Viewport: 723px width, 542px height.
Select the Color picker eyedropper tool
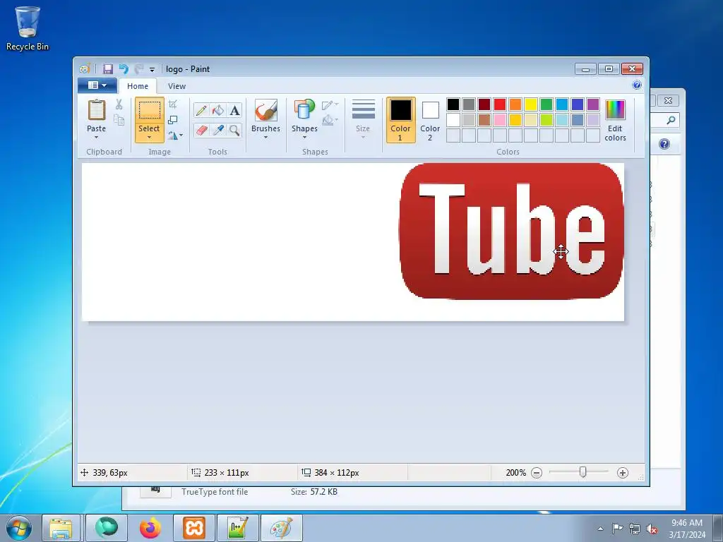(218, 131)
